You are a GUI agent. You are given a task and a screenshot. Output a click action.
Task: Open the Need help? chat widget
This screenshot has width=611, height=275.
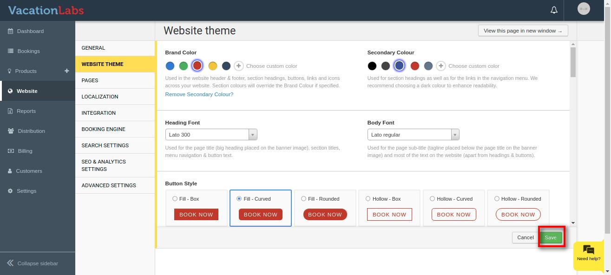click(x=588, y=253)
